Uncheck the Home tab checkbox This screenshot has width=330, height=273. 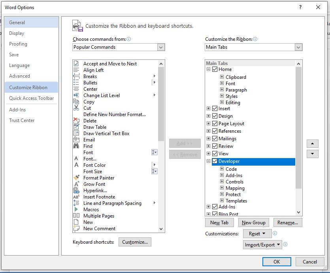point(215,69)
